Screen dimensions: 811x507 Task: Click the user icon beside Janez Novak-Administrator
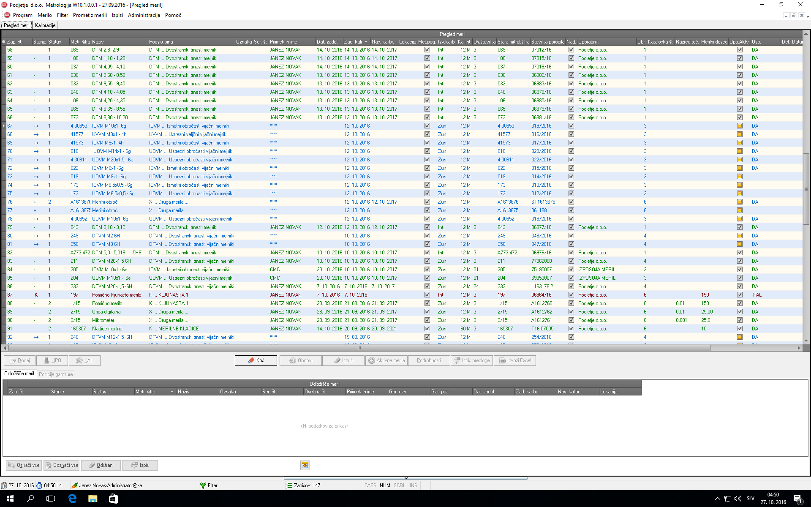point(75,485)
